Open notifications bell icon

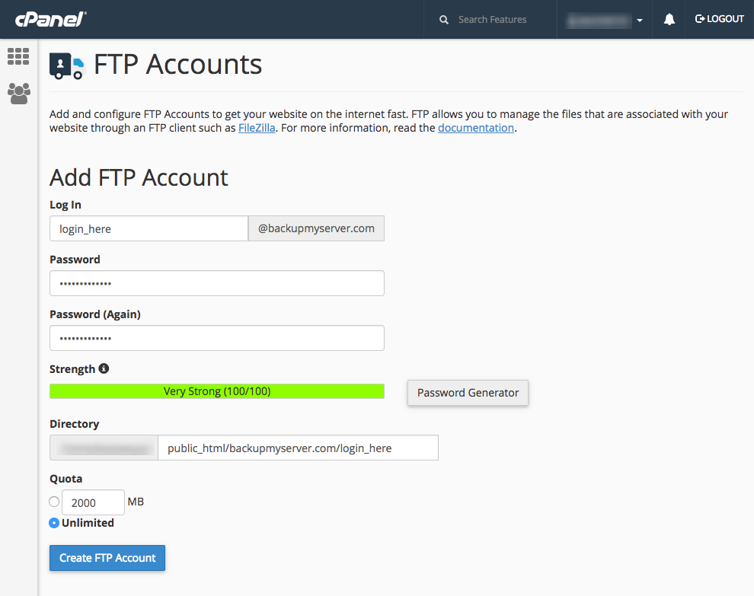point(669,20)
